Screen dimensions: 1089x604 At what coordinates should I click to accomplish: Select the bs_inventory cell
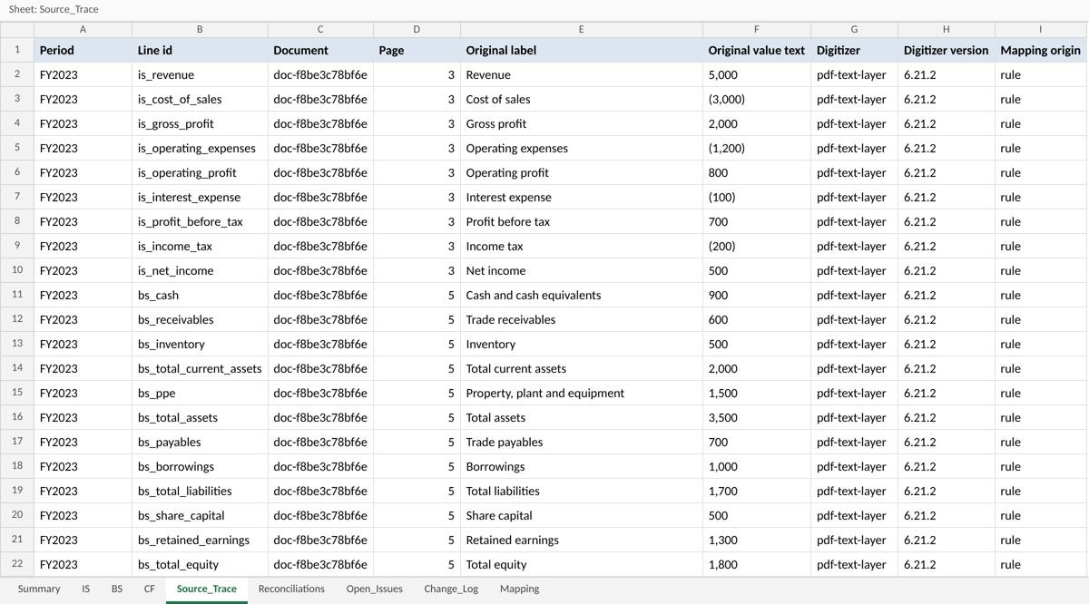[200, 344]
